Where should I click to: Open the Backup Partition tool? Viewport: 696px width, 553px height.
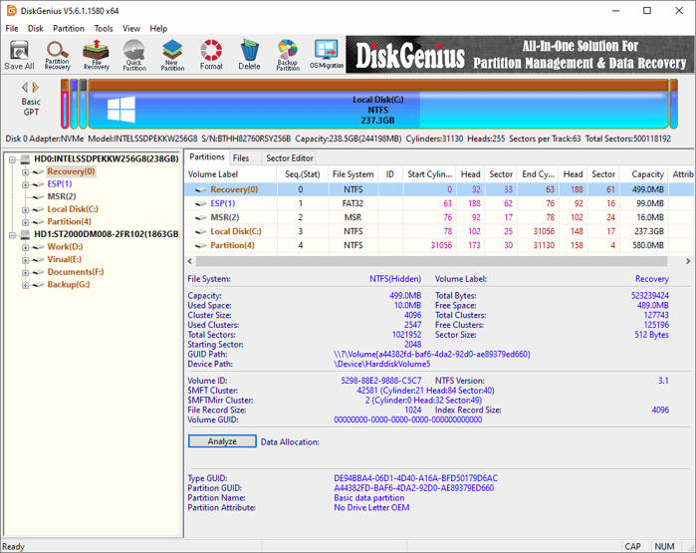tap(288, 54)
